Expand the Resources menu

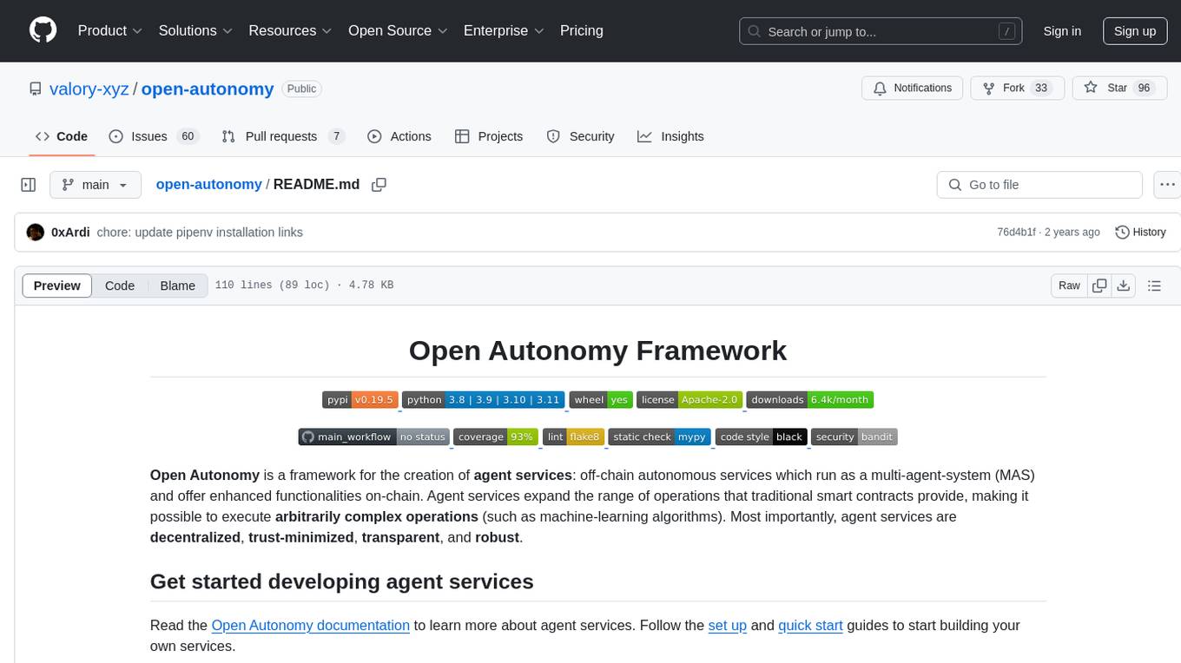coord(290,30)
